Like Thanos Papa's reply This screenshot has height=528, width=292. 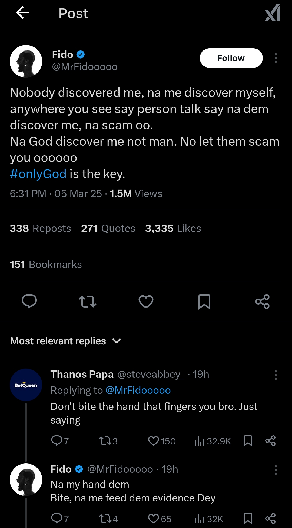162,441
